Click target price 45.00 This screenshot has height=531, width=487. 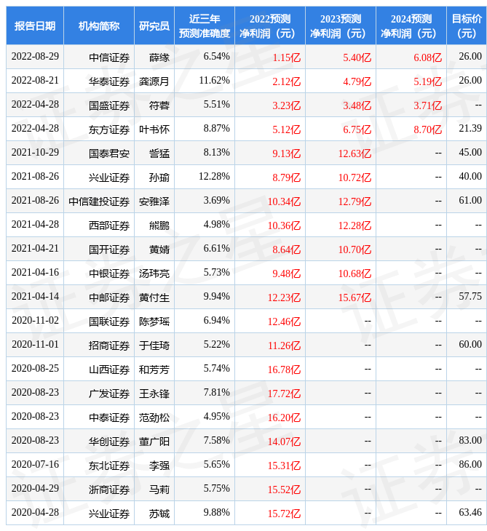pyautogui.click(x=470, y=153)
